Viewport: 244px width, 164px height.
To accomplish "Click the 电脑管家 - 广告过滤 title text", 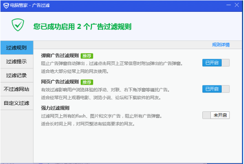I will click(x=30, y=5).
